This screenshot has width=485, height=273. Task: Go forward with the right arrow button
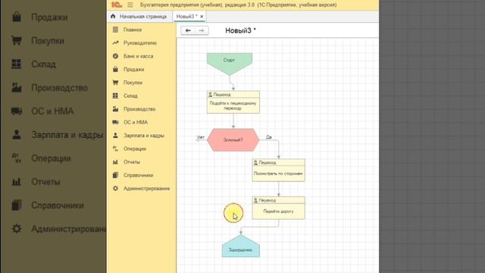(x=202, y=30)
